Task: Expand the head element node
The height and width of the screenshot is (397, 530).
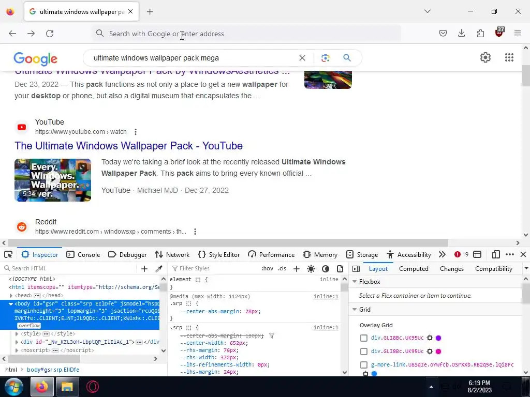Action: (x=11, y=295)
